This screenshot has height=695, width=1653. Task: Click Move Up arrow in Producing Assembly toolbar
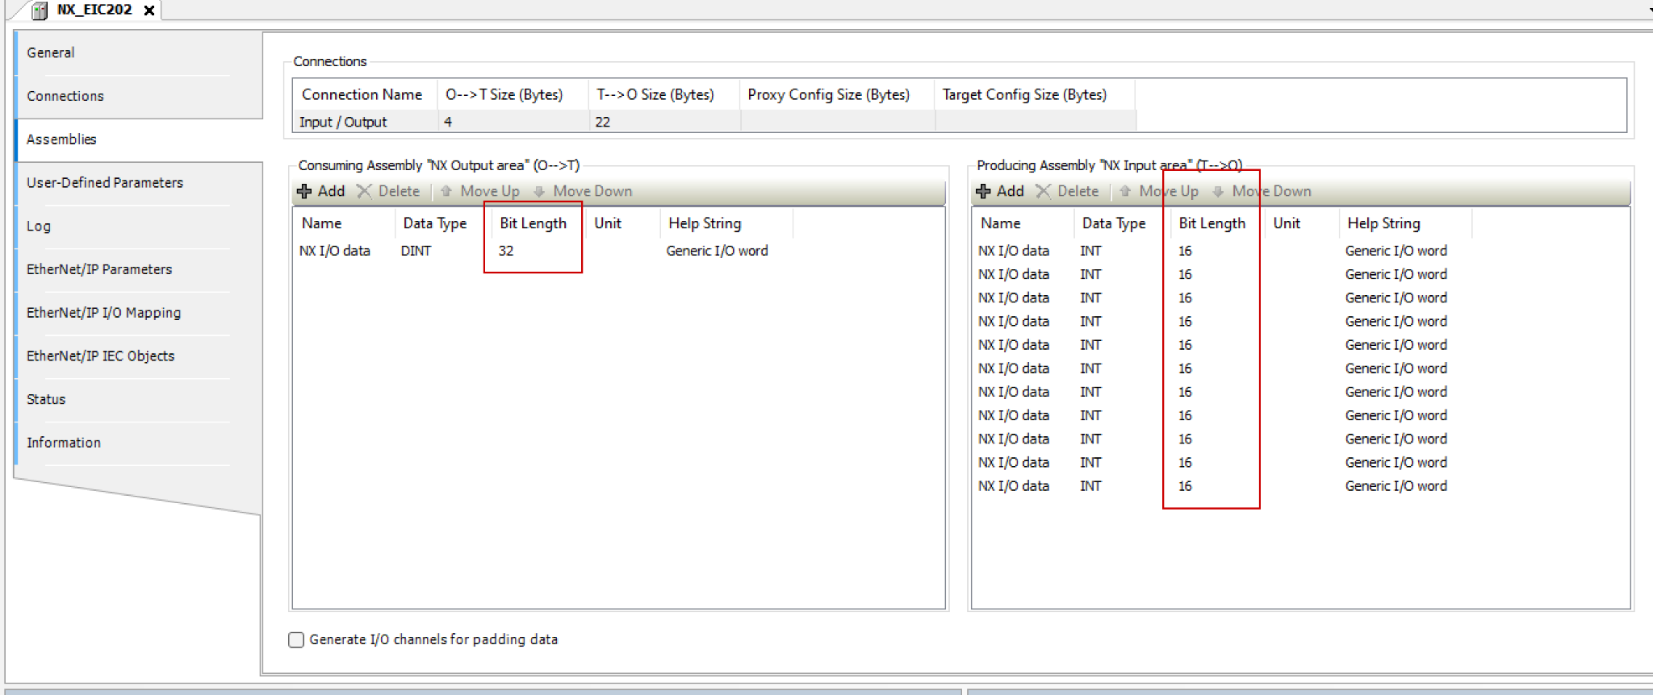[x=1125, y=191]
